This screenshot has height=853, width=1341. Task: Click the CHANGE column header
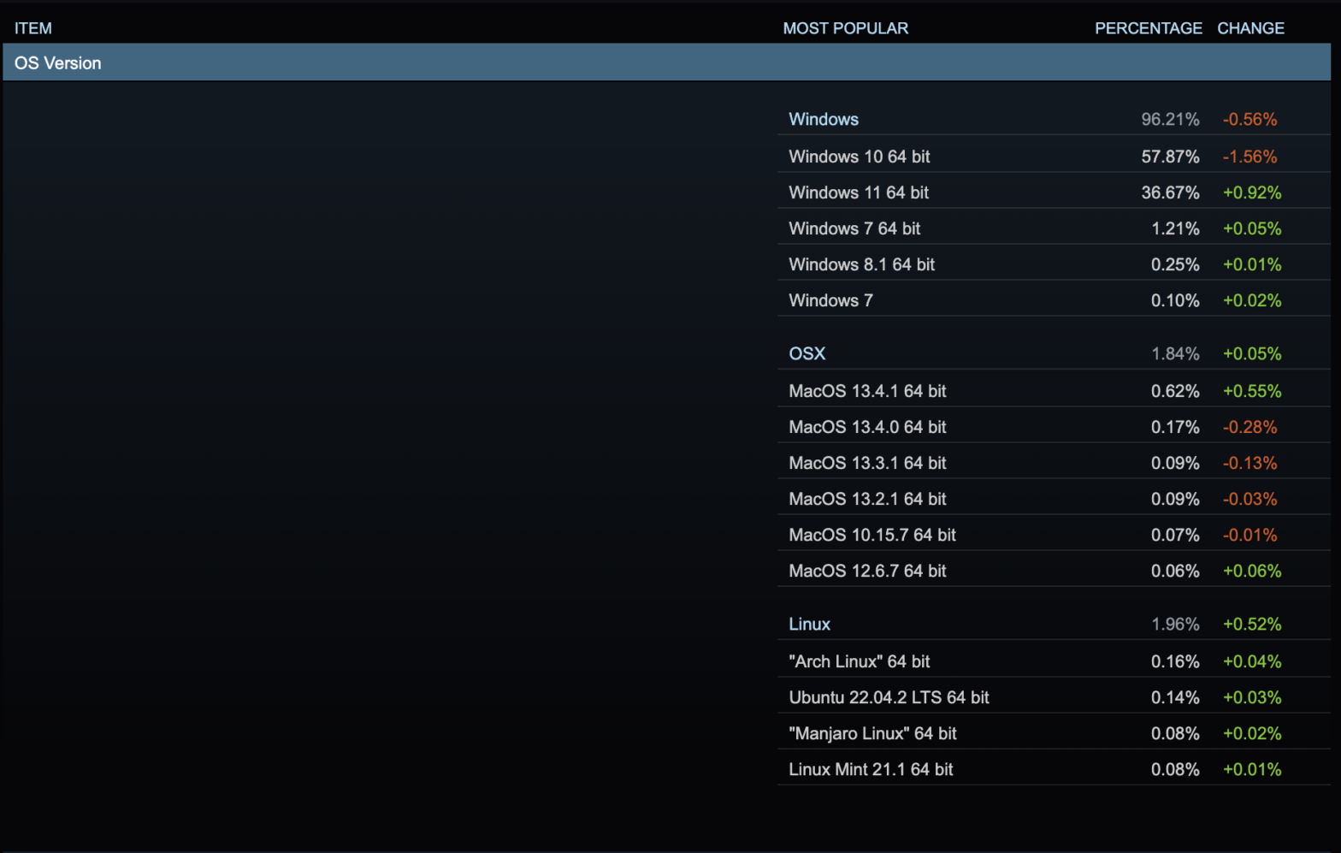1249,28
